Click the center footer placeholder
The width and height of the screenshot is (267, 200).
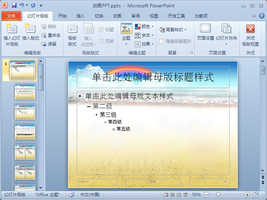(153, 182)
